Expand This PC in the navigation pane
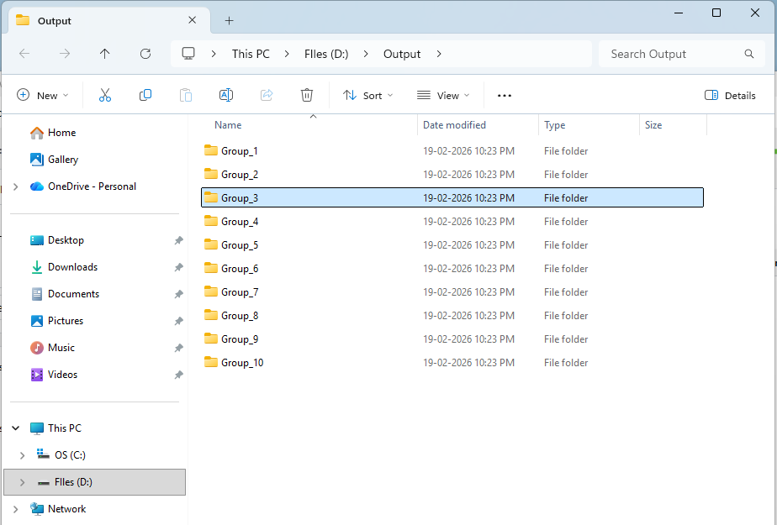Viewport: 777px width, 525px height. click(15, 428)
